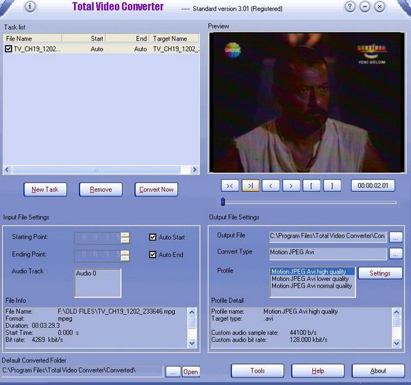This screenshot has height=385, width=411.
Task: Step backward with the left arrow button
Action: point(271,185)
